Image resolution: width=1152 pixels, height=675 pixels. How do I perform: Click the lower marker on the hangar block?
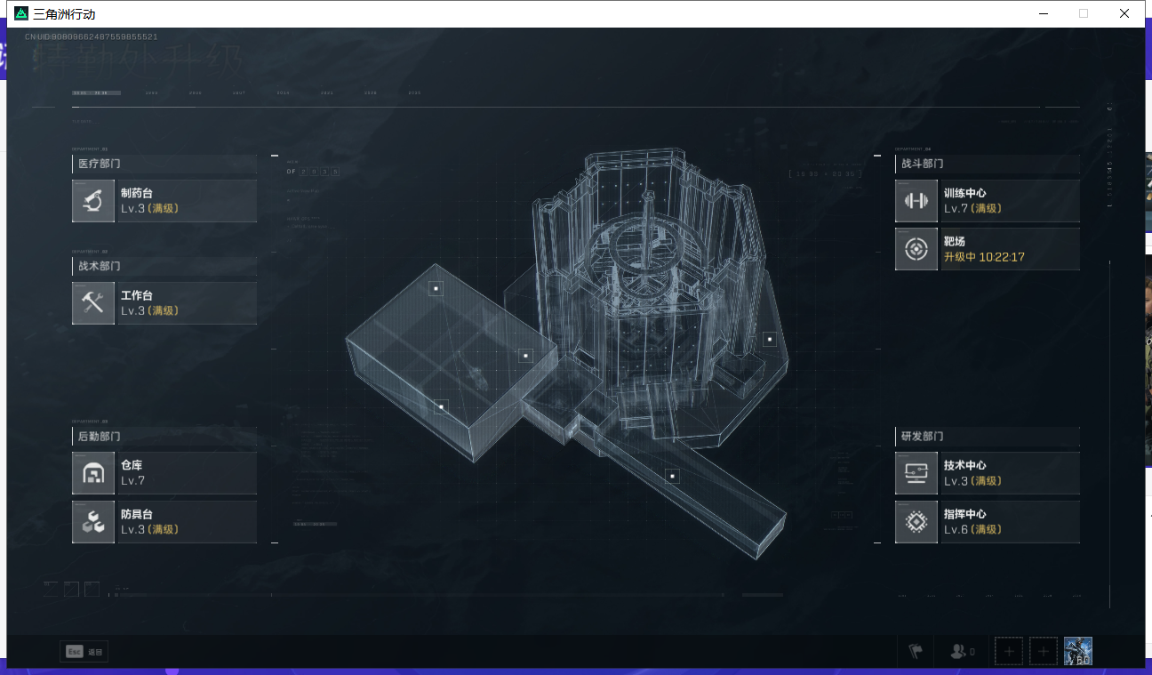[x=440, y=406]
